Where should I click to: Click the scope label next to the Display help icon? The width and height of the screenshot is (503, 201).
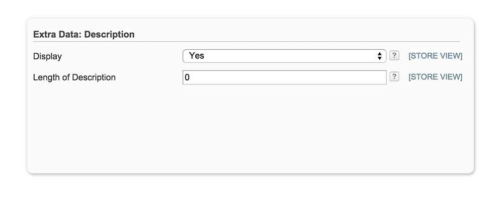point(435,56)
